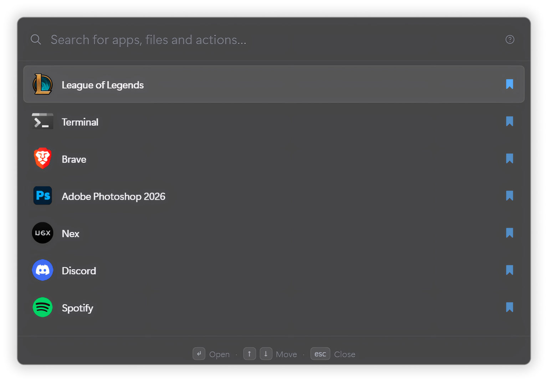Viewport: 548px width, 382px height.
Task: Click the League of Legends app icon
Action: [42, 84]
